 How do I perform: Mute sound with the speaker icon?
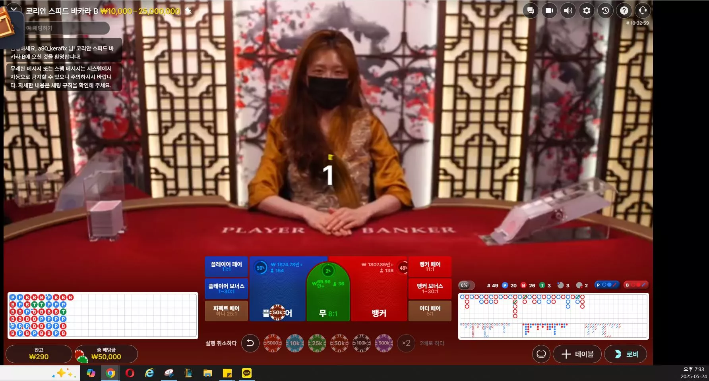click(568, 11)
